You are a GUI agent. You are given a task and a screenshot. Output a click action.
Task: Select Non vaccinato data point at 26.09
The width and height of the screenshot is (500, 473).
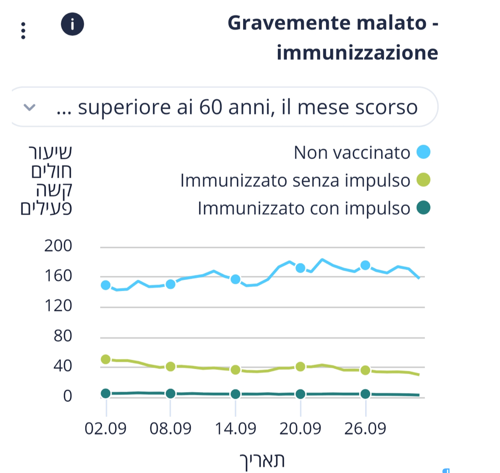coord(365,265)
